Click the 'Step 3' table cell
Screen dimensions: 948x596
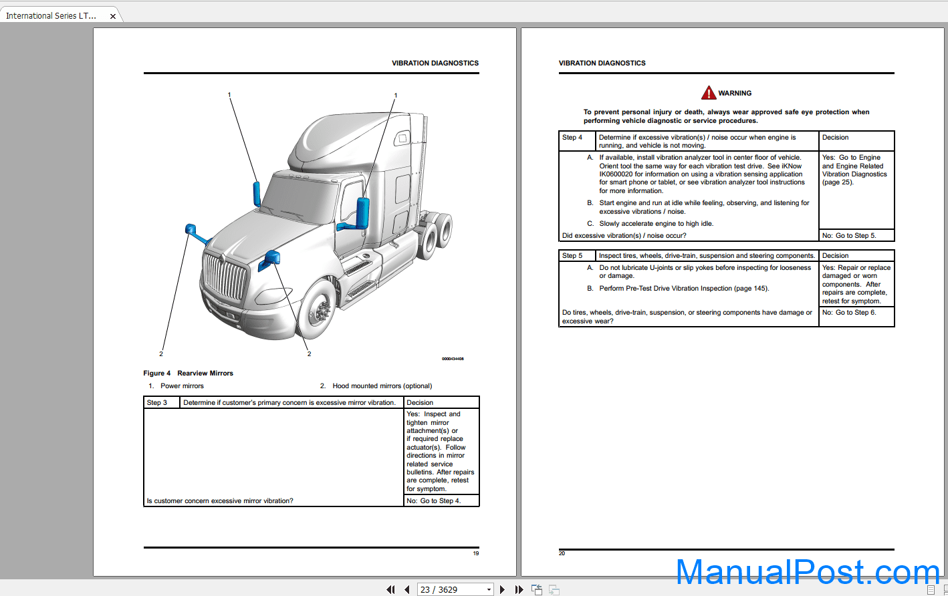162,402
